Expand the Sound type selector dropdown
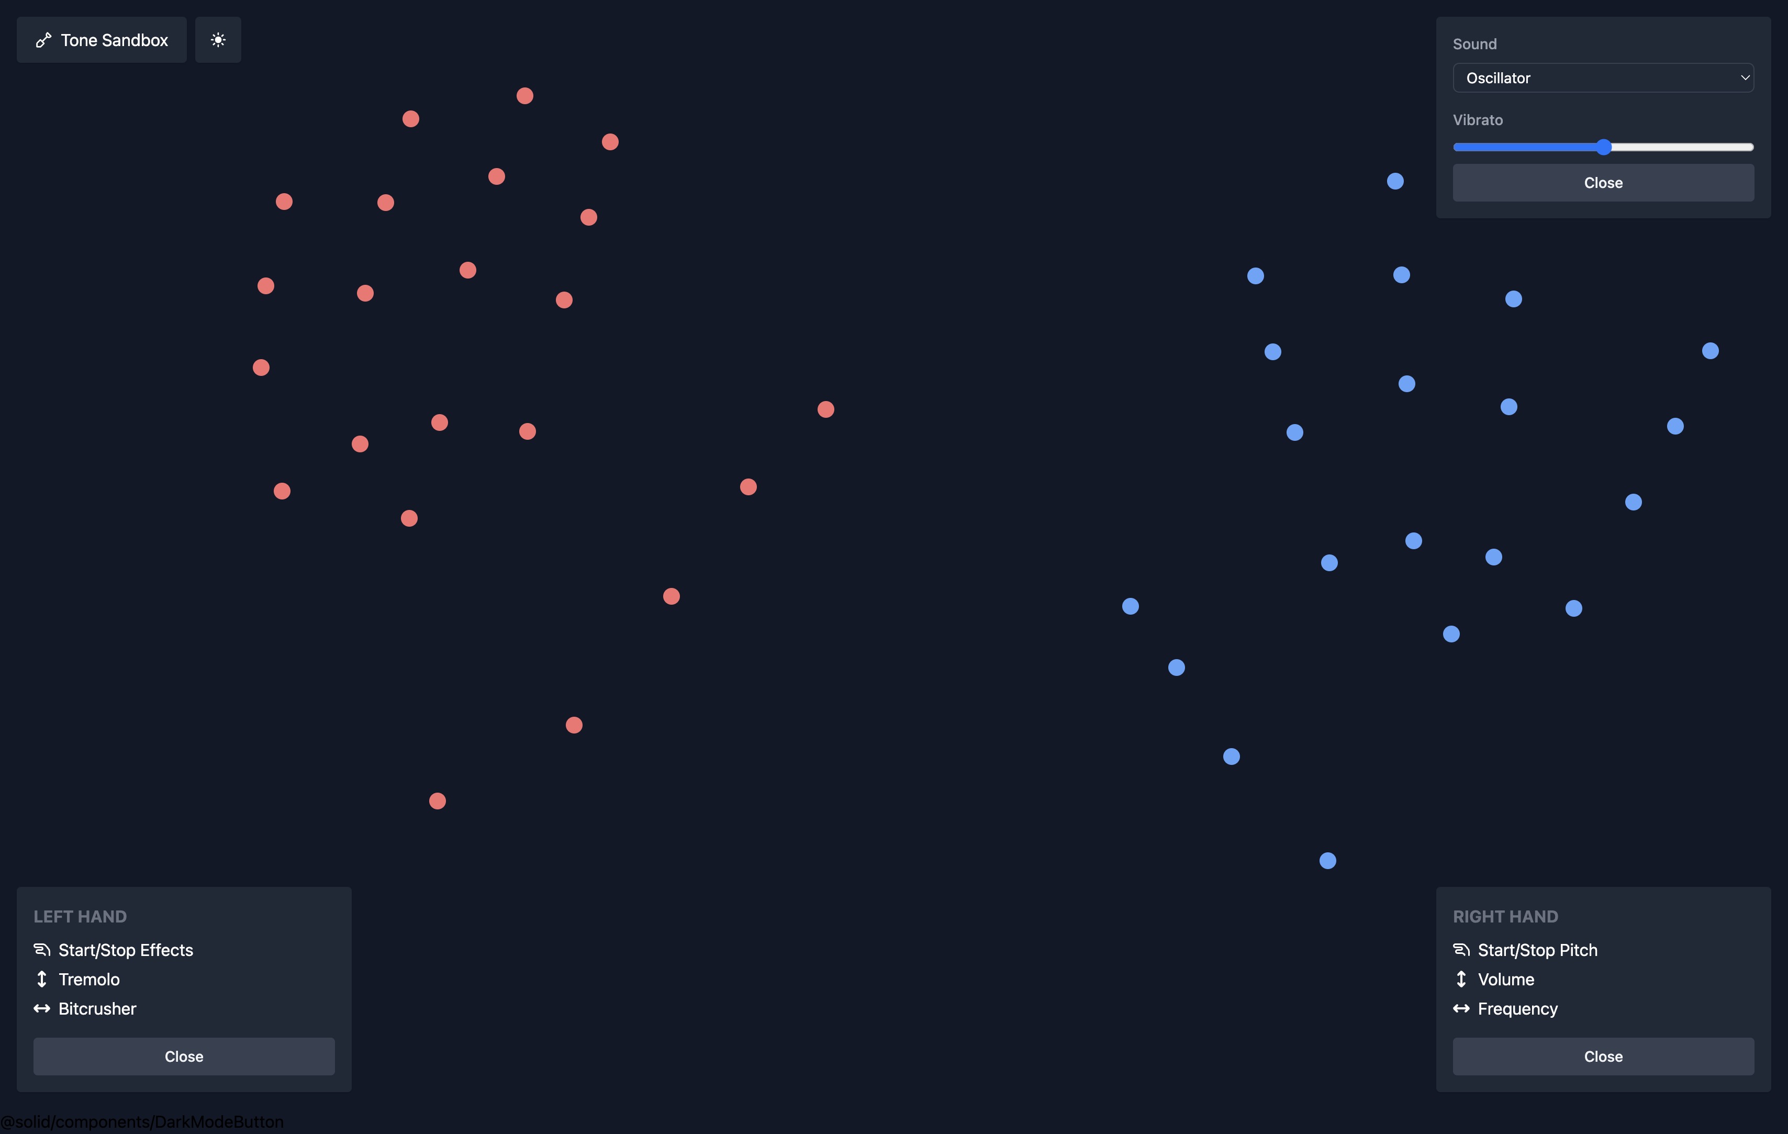This screenshot has height=1134, width=1788. click(1603, 75)
